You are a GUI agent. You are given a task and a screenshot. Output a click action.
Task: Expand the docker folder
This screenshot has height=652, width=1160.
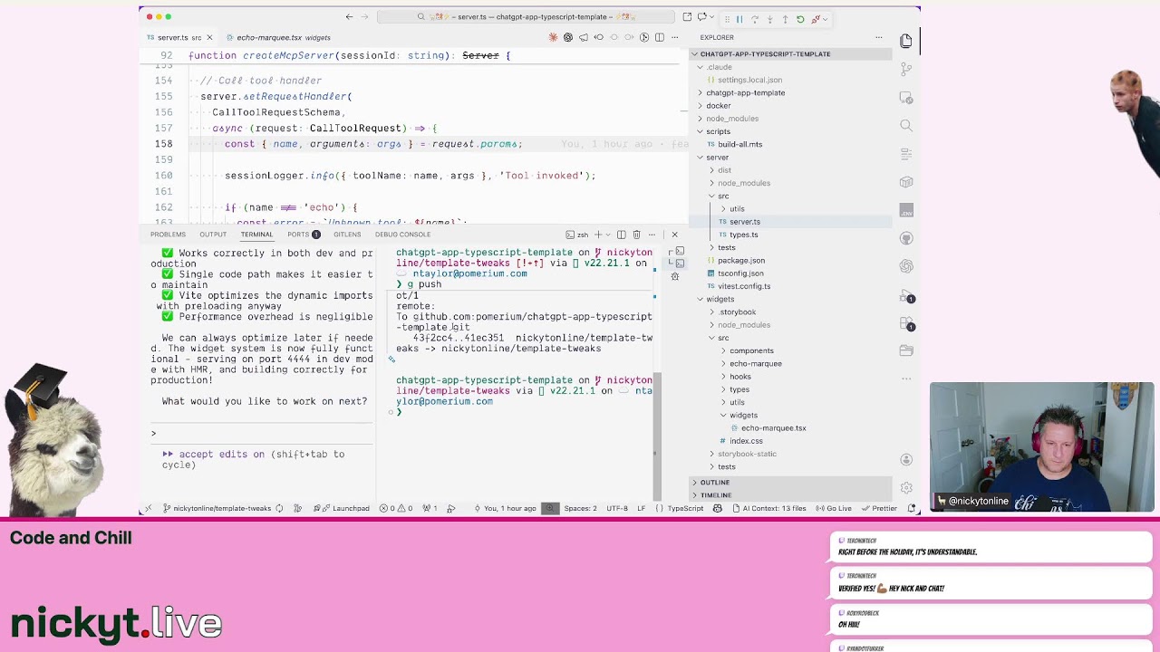coord(718,105)
